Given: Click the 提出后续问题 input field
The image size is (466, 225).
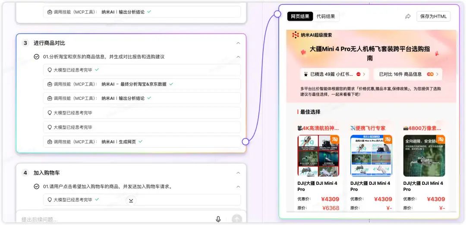Looking at the screenshot, I should pyautogui.click(x=116, y=220).
